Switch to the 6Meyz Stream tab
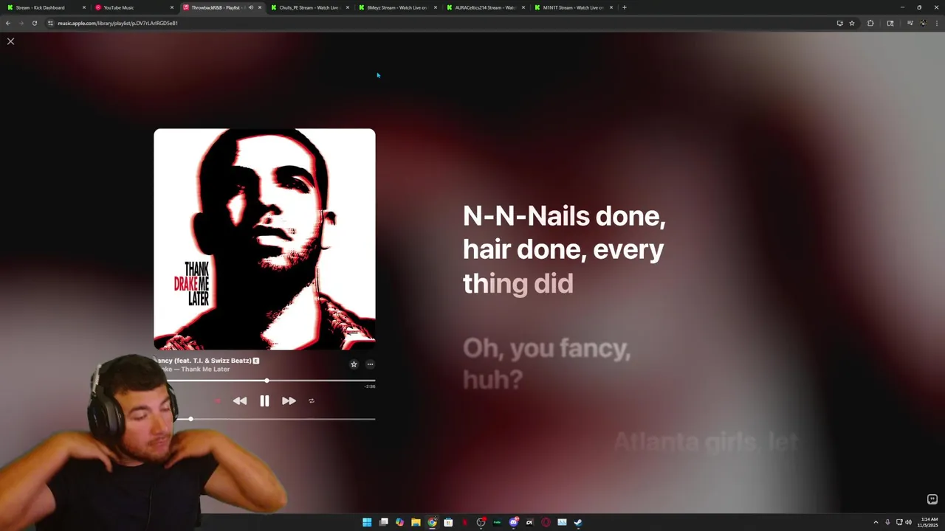 click(x=397, y=7)
